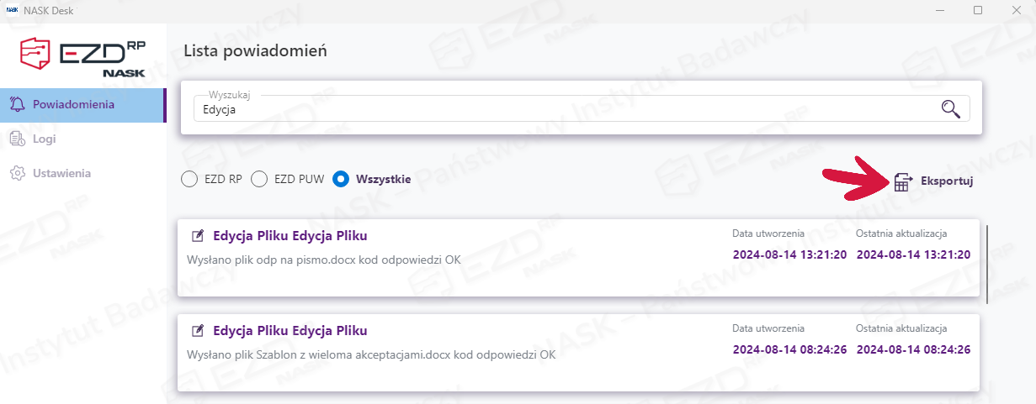
Task: Click the notification list vertical scrollbar
Action: [987, 265]
